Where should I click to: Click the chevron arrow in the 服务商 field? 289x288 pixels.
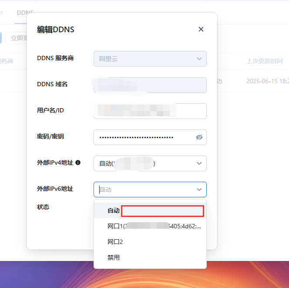tap(199, 59)
